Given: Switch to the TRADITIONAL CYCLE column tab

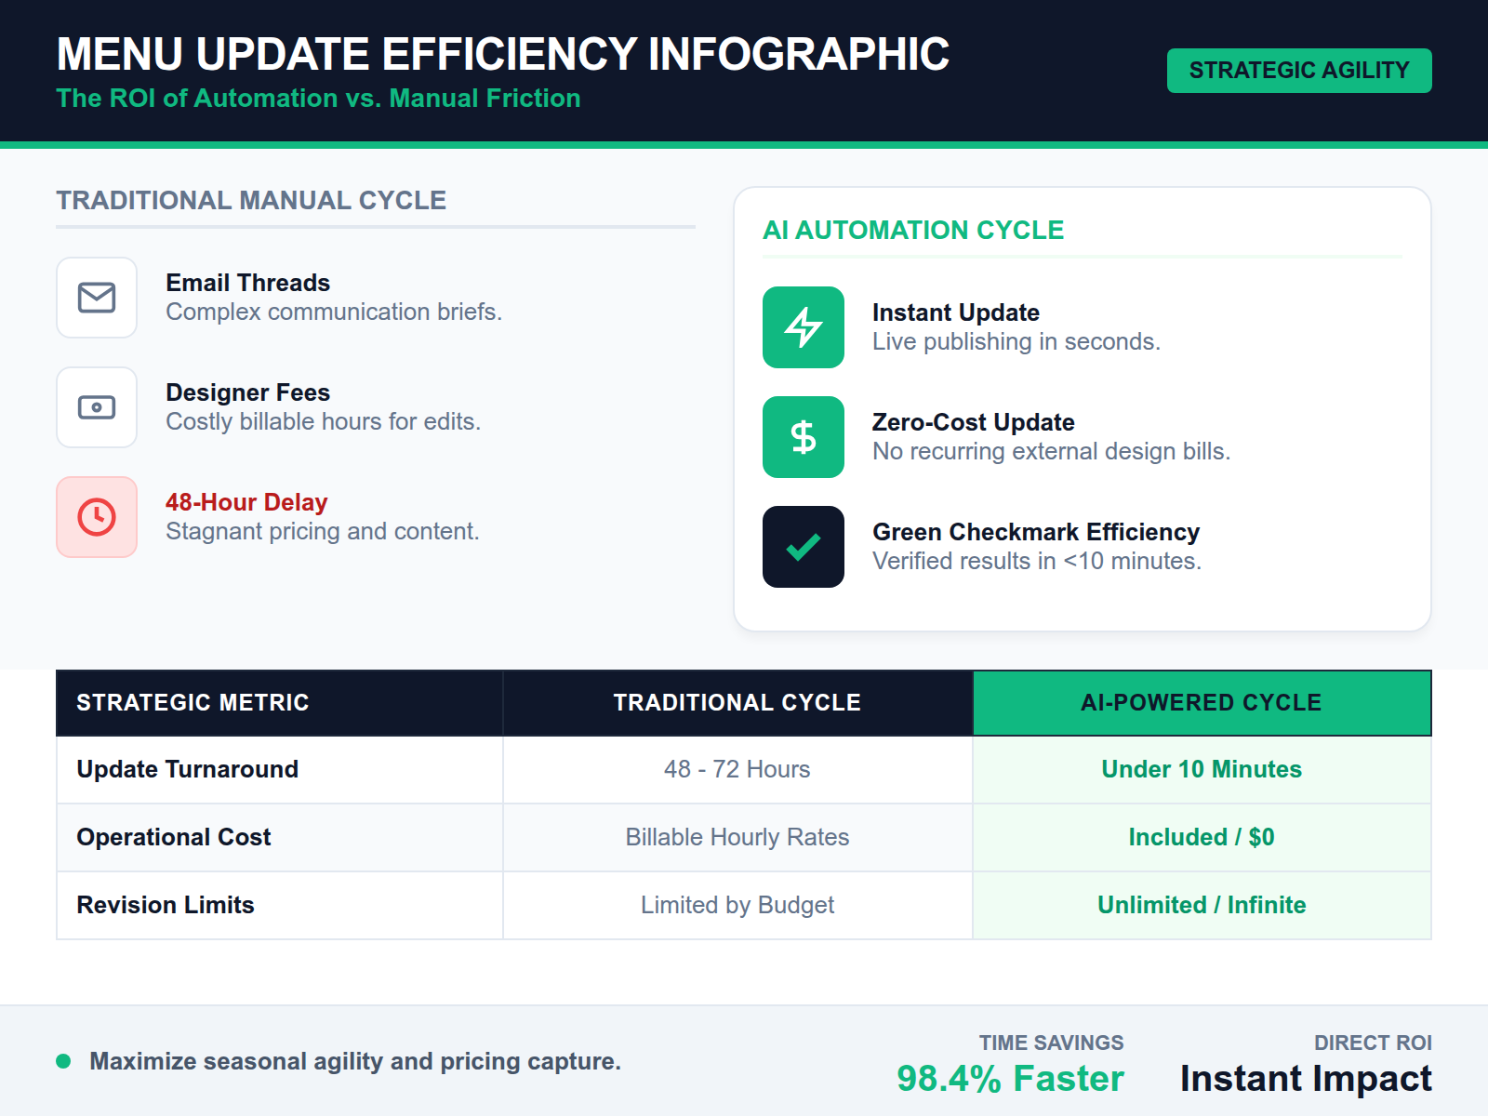Looking at the screenshot, I should pos(736,703).
